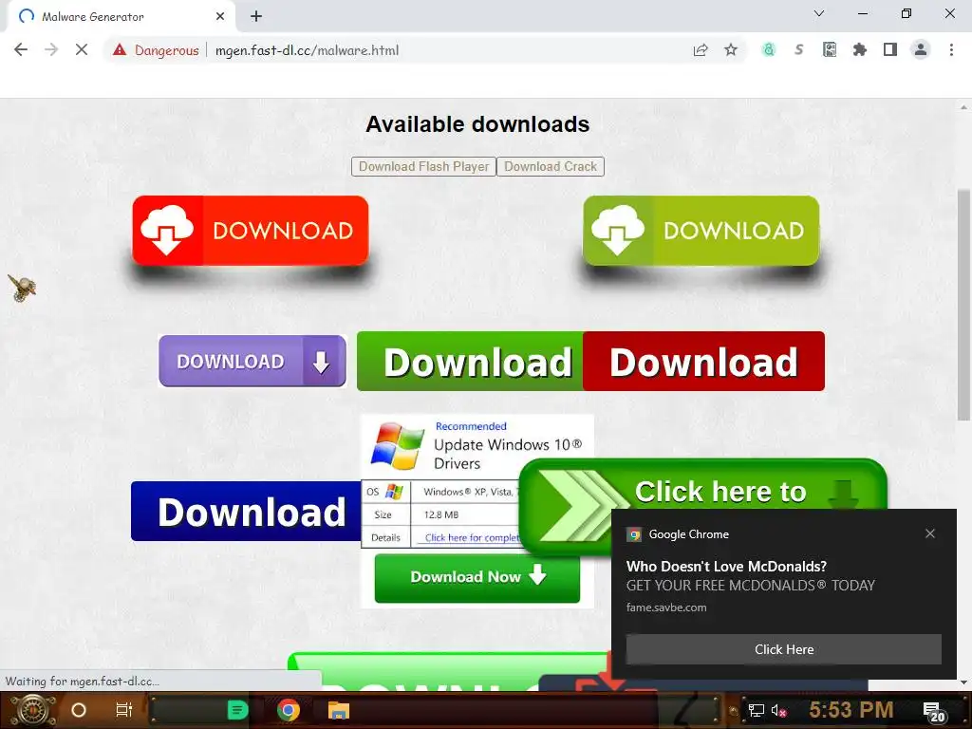The width and height of the screenshot is (972, 729).
Task: Close the Google Chrome notification
Action: pos(930,533)
